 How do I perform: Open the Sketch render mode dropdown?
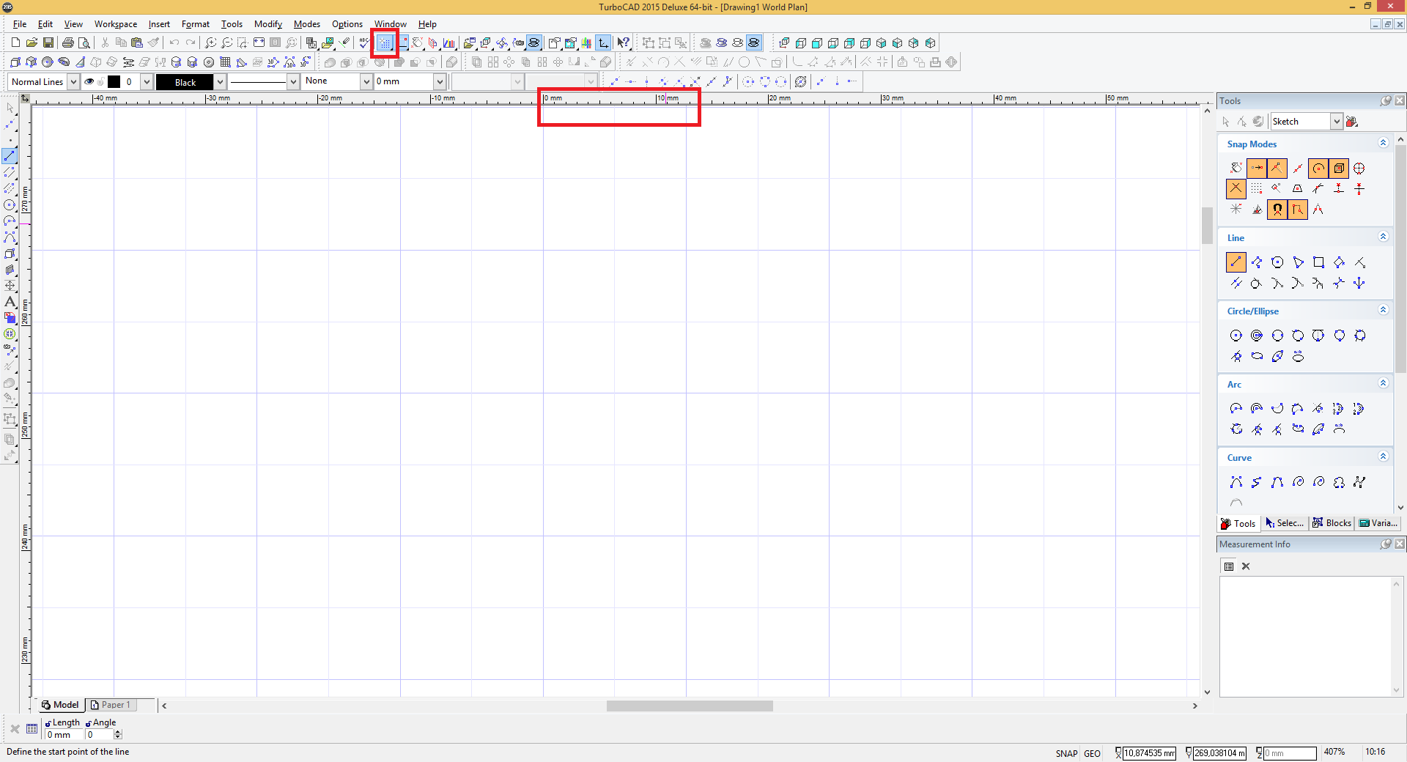[x=1337, y=122]
